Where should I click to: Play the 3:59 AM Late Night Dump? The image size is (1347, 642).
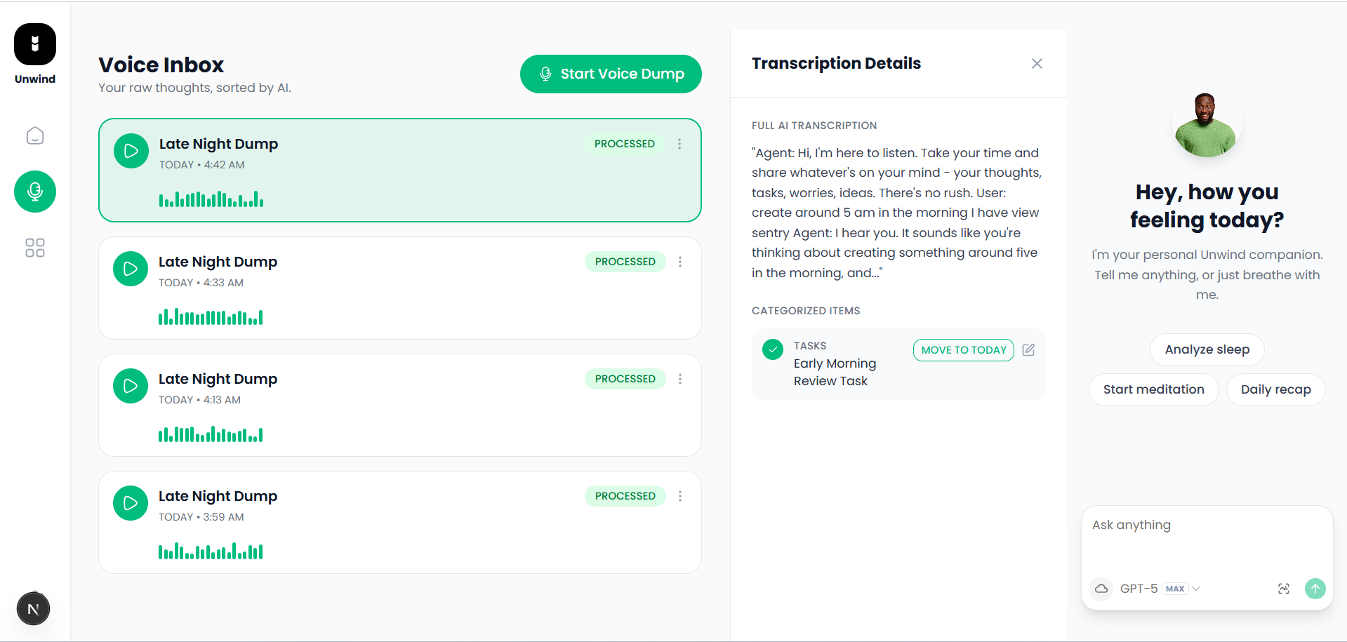pyautogui.click(x=131, y=503)
